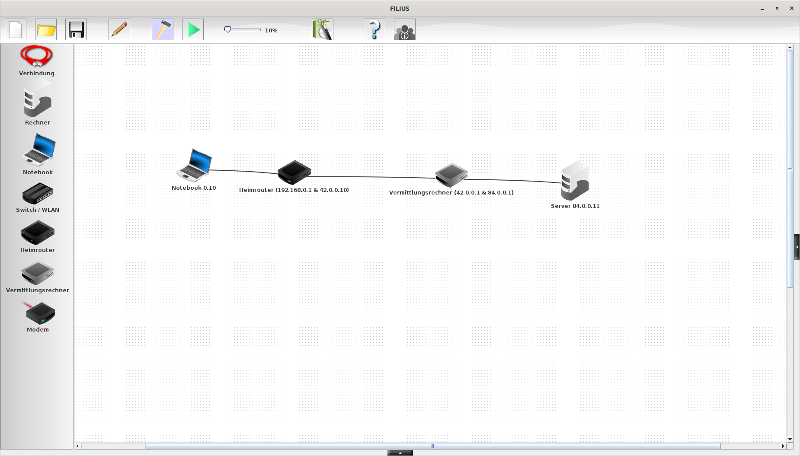Screen dimensions: 800x456
Task: Open an existing project folder
Action: click(46, 30)
